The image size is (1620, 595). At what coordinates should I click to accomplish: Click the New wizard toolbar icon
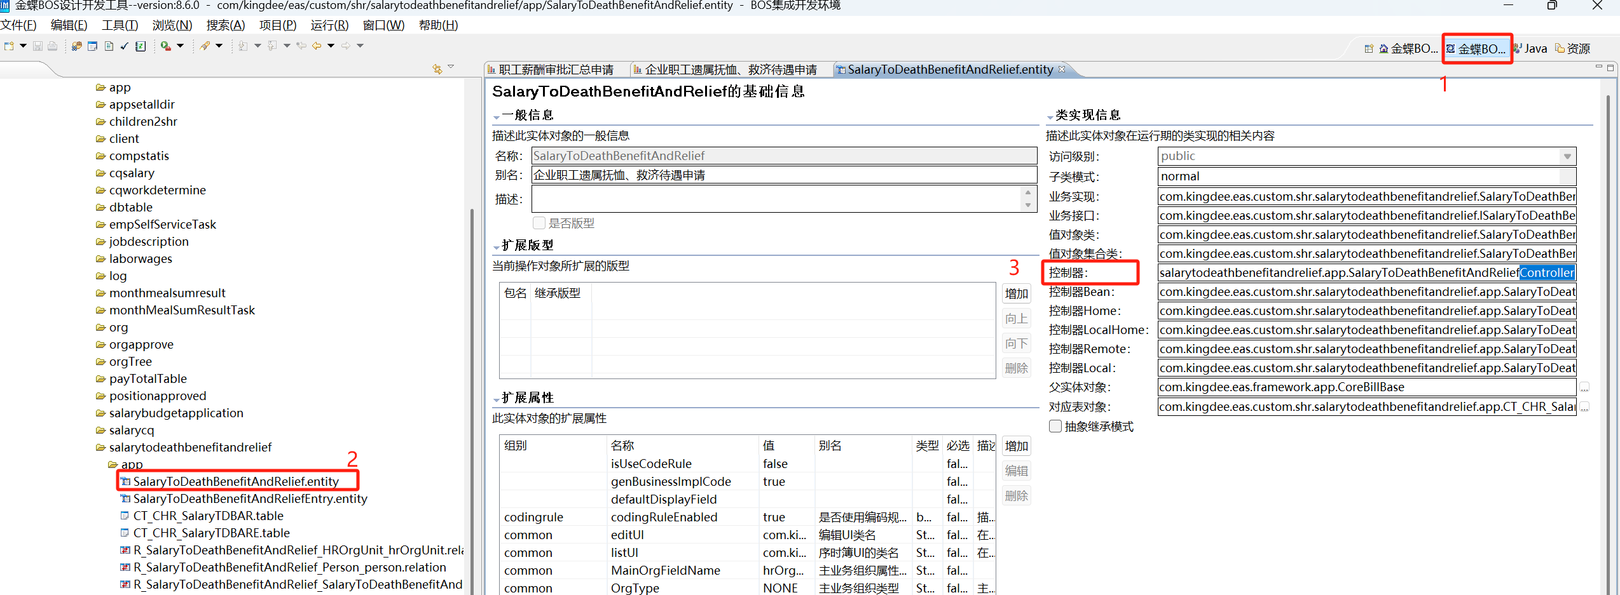pos(9,46)
